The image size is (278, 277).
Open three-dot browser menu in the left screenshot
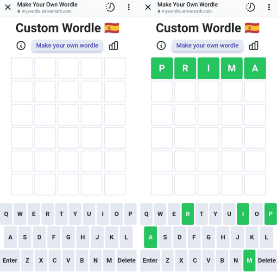click(x=129, y=7)
